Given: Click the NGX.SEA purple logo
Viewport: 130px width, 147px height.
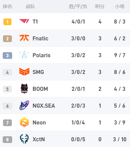Looking at the screenshot, I should pyautogui.click(x=24, y=105).
